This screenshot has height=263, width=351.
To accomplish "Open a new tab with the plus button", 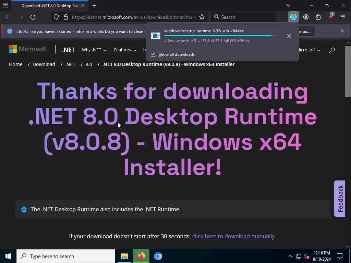I will tap(94, 6).
